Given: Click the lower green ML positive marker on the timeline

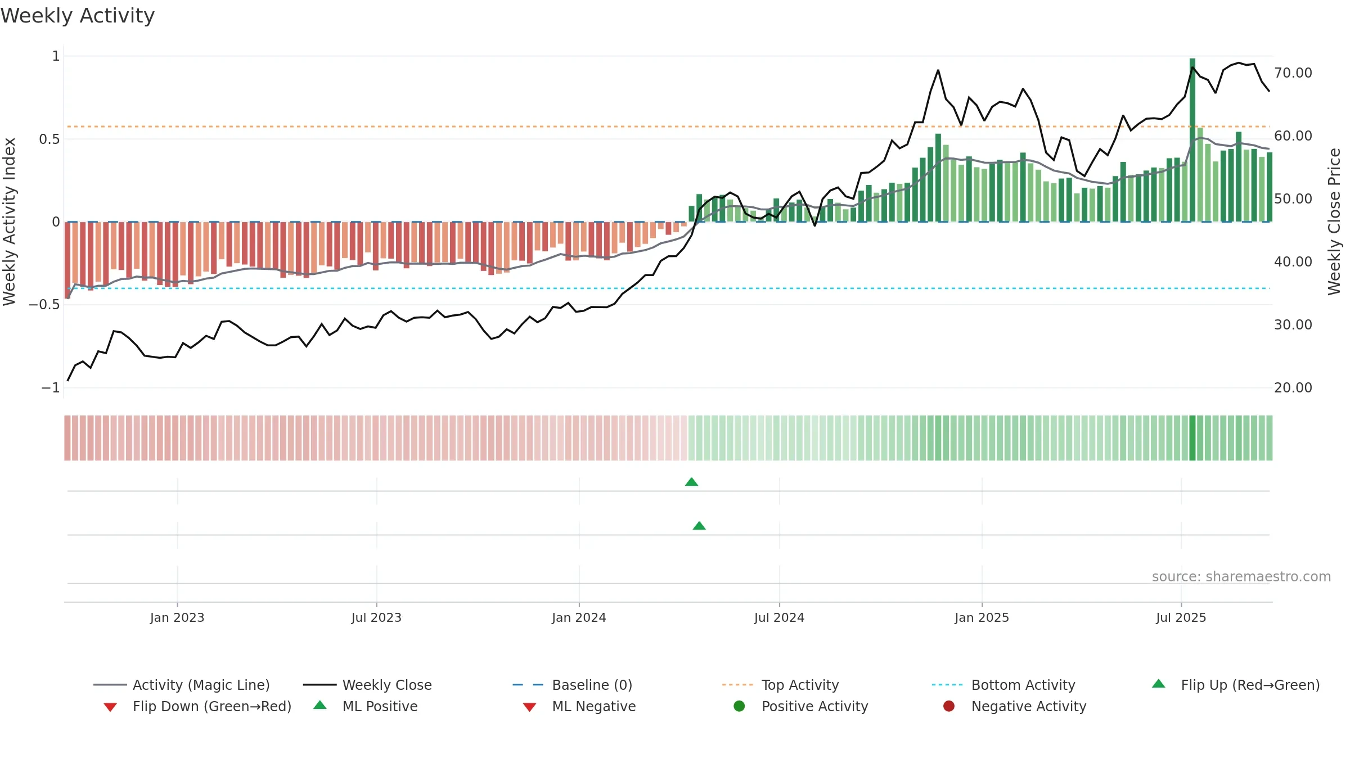Looking at the screenshot, I should pyautogui.click(x=699, y=526).
